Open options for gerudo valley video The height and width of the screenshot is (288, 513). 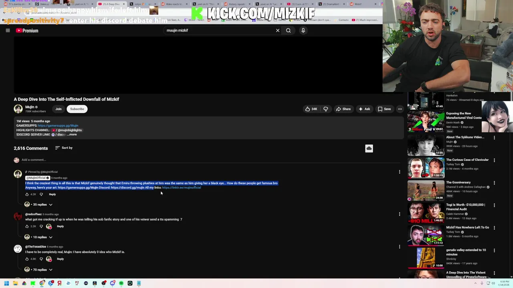494,250
